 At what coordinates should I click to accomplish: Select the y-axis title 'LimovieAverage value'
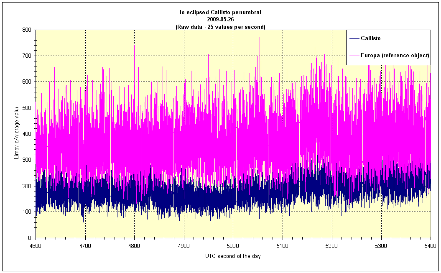click(17, 133)
